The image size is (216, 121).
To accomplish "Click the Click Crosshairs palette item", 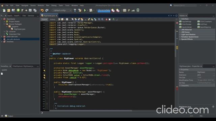I will pyautogui.click(x=205, y=22).
